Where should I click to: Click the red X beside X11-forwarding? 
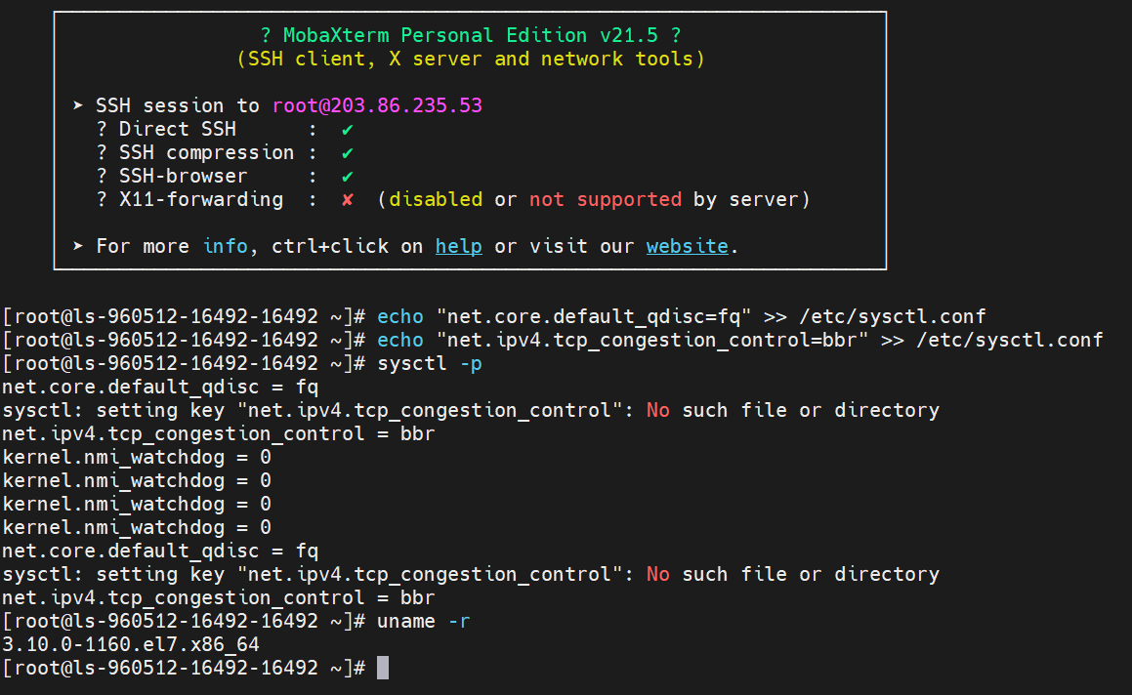point(347,199)
